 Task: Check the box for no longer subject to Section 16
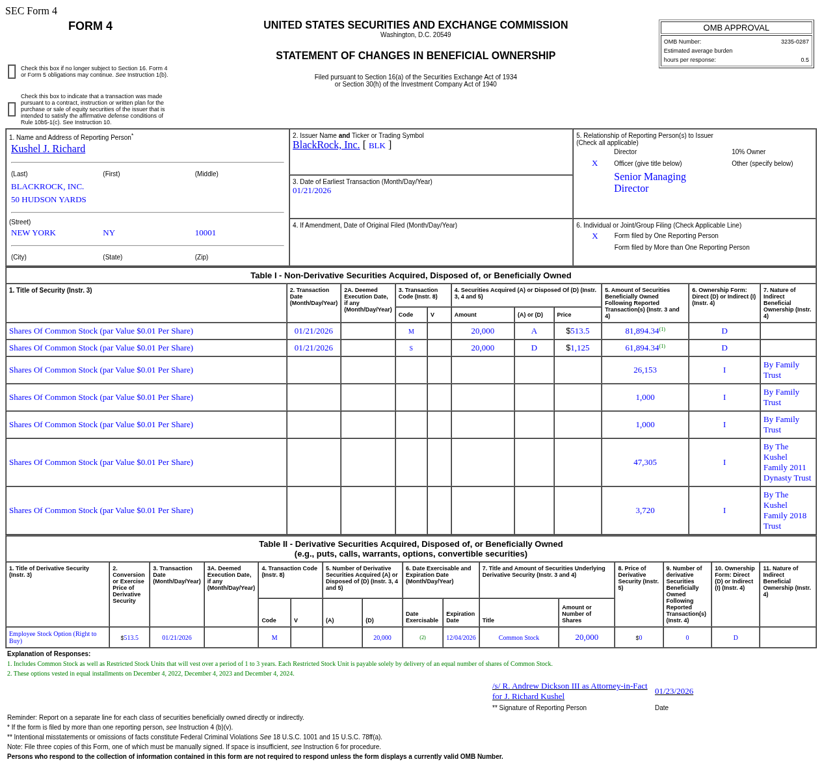12,72
